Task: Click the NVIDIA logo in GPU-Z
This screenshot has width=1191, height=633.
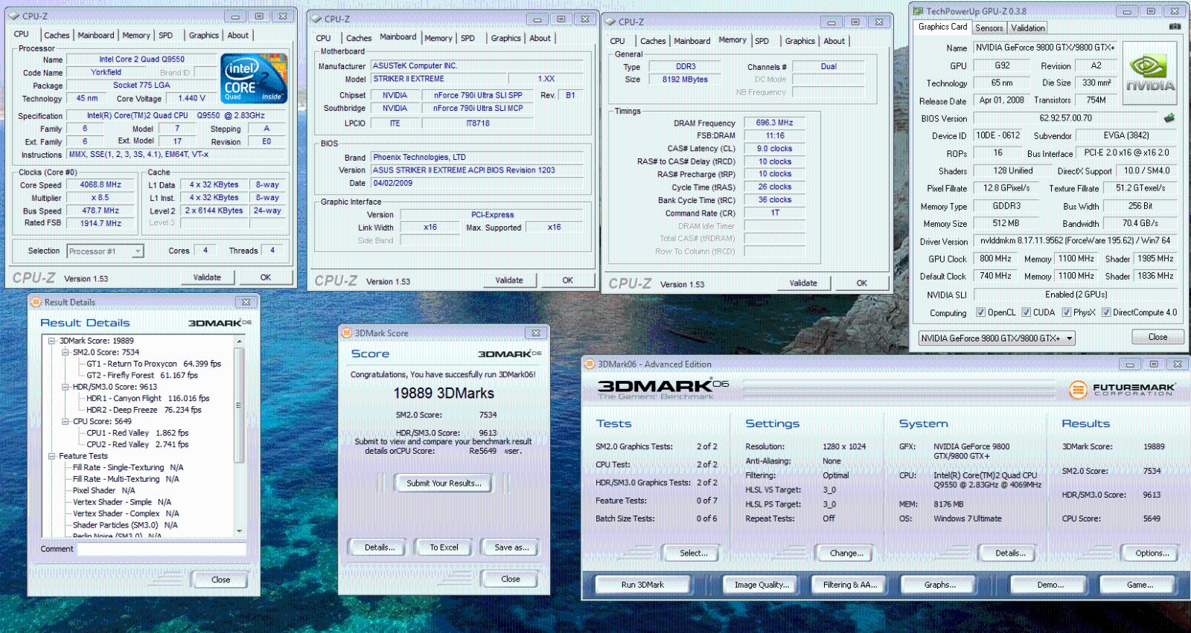Action: pos(1150,73)
